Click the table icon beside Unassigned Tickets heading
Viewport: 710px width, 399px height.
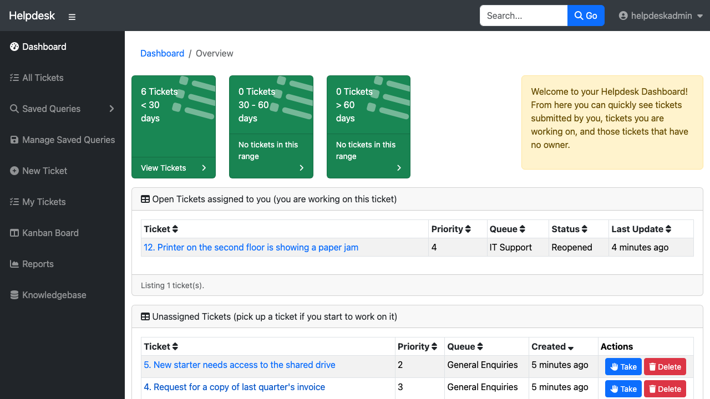pyautogui.click(x=145, y=316)
